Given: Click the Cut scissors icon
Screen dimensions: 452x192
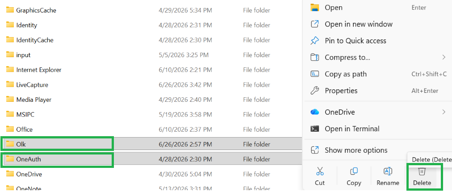Looking at the screenshot, I should [320, 171].
